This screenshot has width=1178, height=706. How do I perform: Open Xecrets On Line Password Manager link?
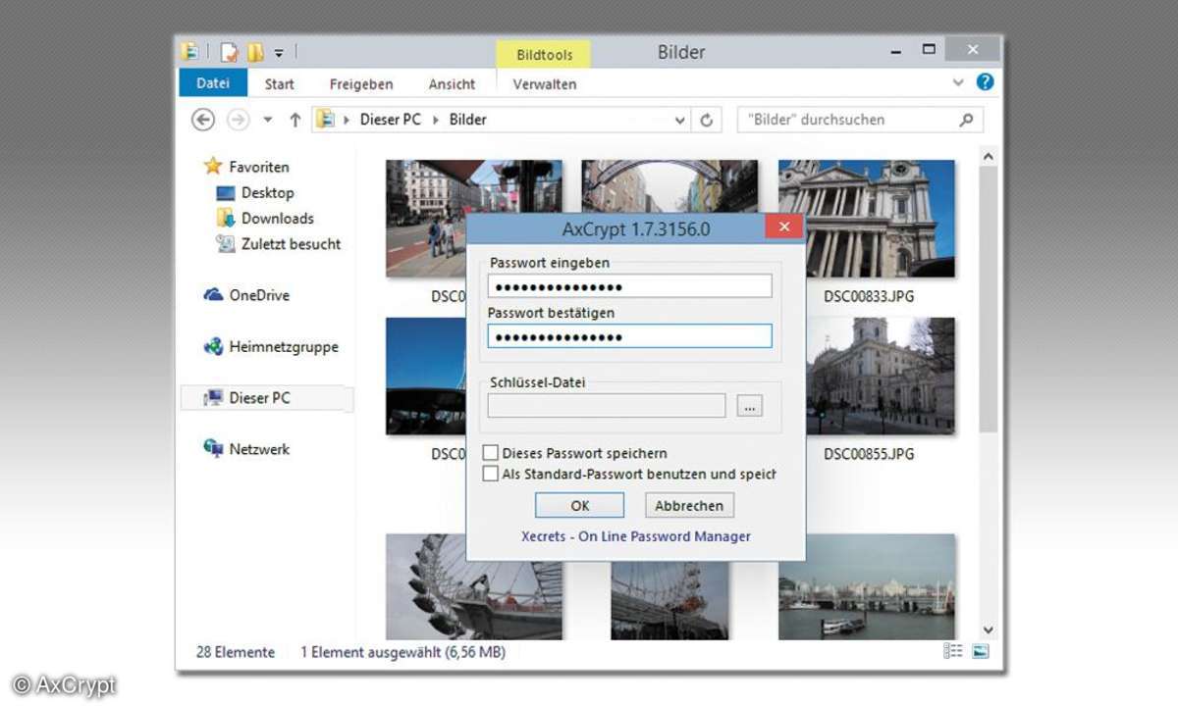(636, 536)
